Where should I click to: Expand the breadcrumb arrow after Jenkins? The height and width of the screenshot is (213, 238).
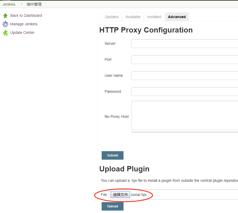click(21, 4)
